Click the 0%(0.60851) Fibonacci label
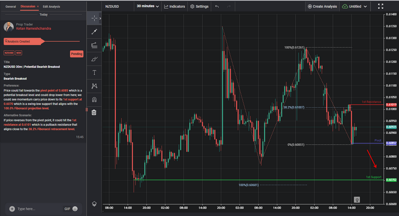Screen dimensions: 399x216 (296, 145)
